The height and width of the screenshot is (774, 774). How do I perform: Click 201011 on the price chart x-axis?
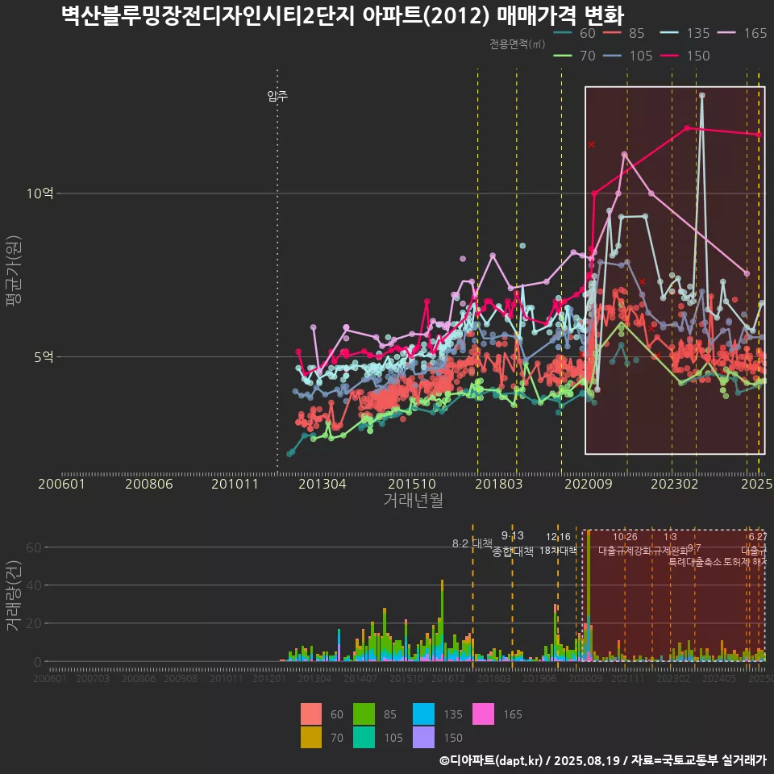coord(235,483)
